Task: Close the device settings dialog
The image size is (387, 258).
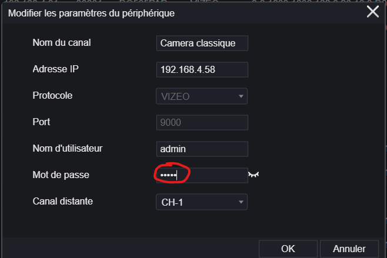Action: coord(373,12)
